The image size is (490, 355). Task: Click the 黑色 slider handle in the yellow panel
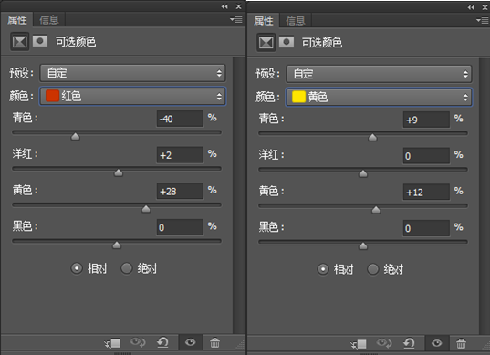pos(363,246)
